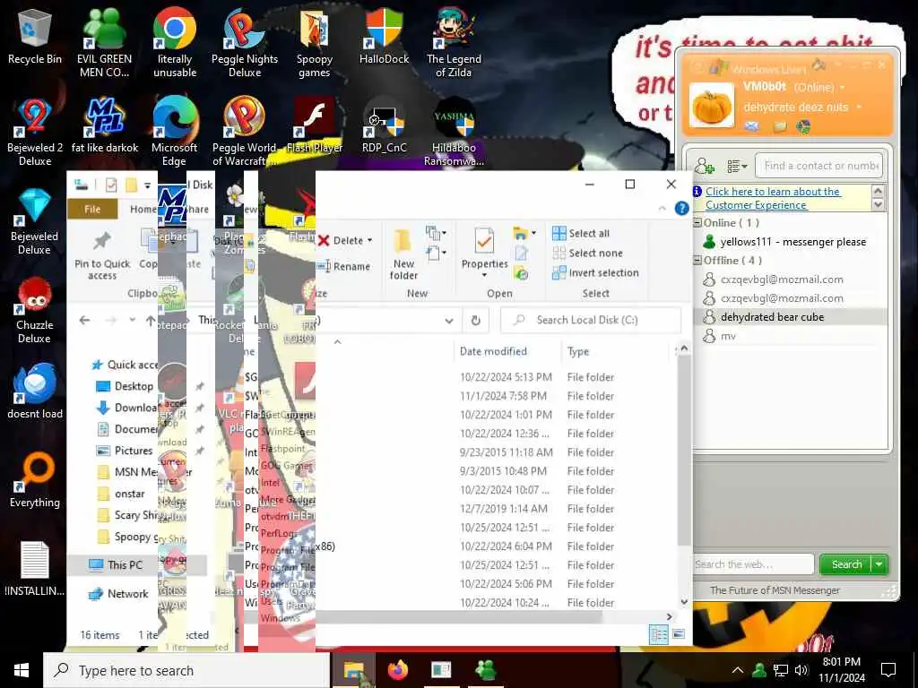Click the Search Local Disk (C:) field

pyautogui.click(x=592, y=321)
